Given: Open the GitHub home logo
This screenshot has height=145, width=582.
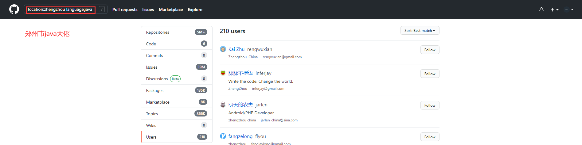Looking at the screenshot, I should click(14, 10).
